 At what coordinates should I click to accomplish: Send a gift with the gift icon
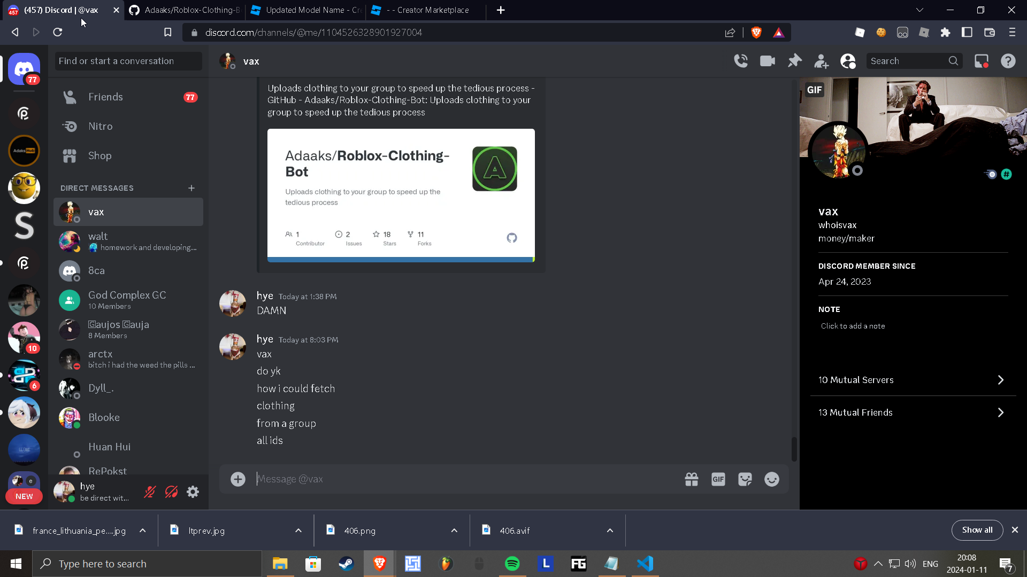click(691, 479)
